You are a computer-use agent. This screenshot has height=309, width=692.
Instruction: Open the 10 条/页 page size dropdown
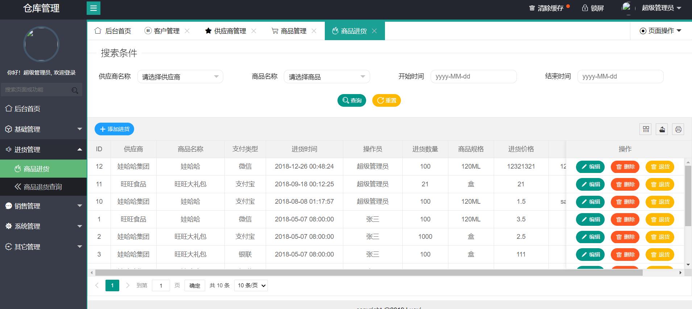251,285
